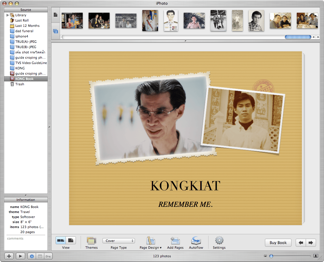Click the Information panel header
The height and width of the screenshot is (262, 324).
pyautogui.click(x=26, y=200)
